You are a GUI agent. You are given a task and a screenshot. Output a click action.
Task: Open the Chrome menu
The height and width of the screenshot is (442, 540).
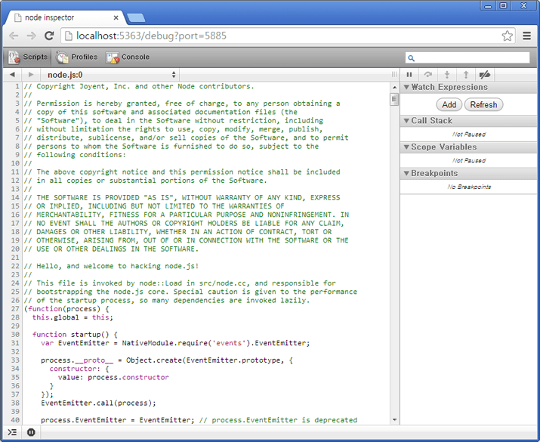(x=526, y=36)
